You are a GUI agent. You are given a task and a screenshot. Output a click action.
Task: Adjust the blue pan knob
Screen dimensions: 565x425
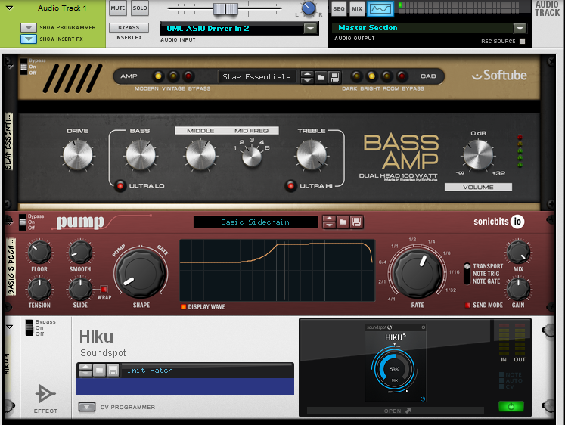point(308,8)
